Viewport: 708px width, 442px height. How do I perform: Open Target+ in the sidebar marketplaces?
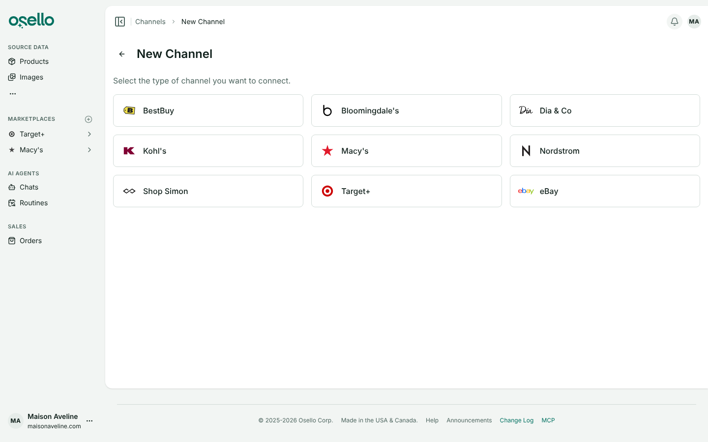coord(32,134)
